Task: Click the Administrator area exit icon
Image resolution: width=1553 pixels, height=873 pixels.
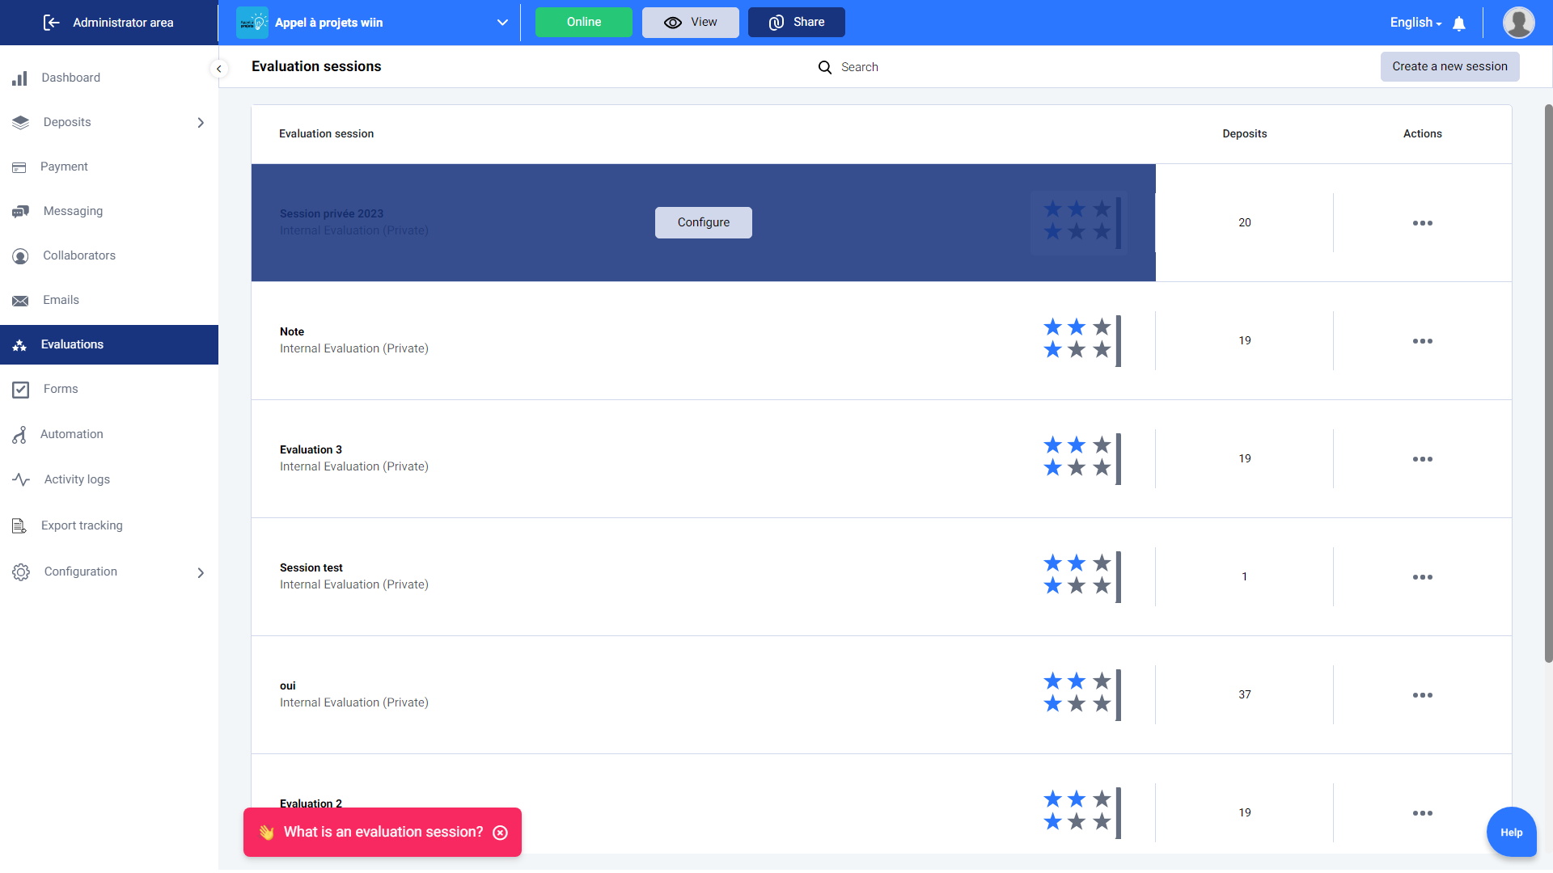Action: pos(52,23)
